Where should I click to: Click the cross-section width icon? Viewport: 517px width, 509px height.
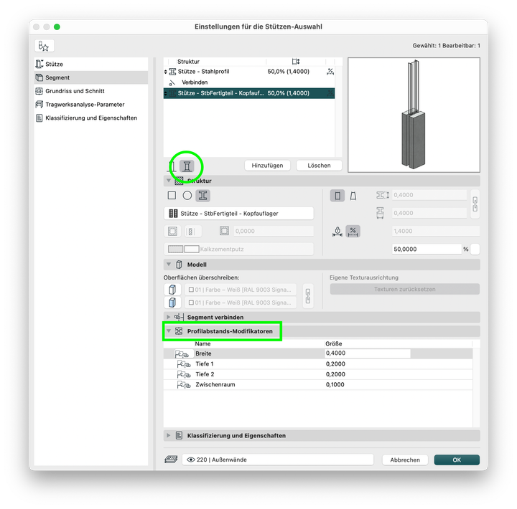[x=383, y=195]
